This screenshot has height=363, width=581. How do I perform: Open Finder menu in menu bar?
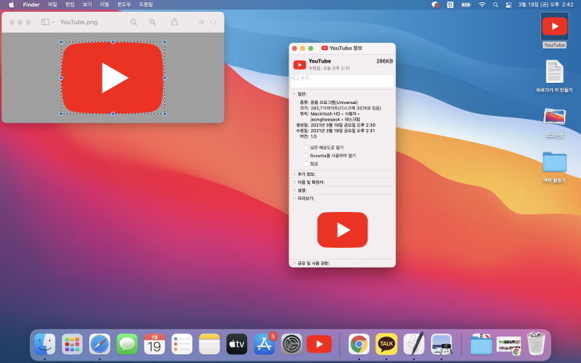coord(31,5)
